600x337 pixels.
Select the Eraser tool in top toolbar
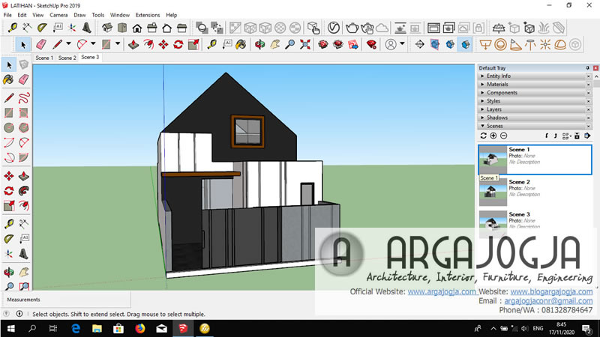[41, 45]
